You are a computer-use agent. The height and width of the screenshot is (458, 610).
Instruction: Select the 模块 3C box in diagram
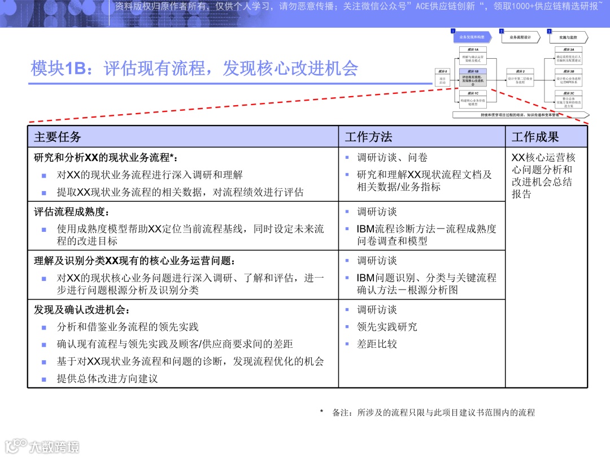tap(568, 100)
